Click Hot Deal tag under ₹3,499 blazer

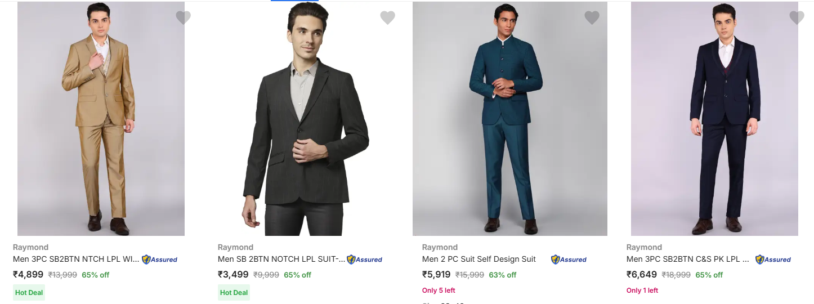[x=234, y=292]
